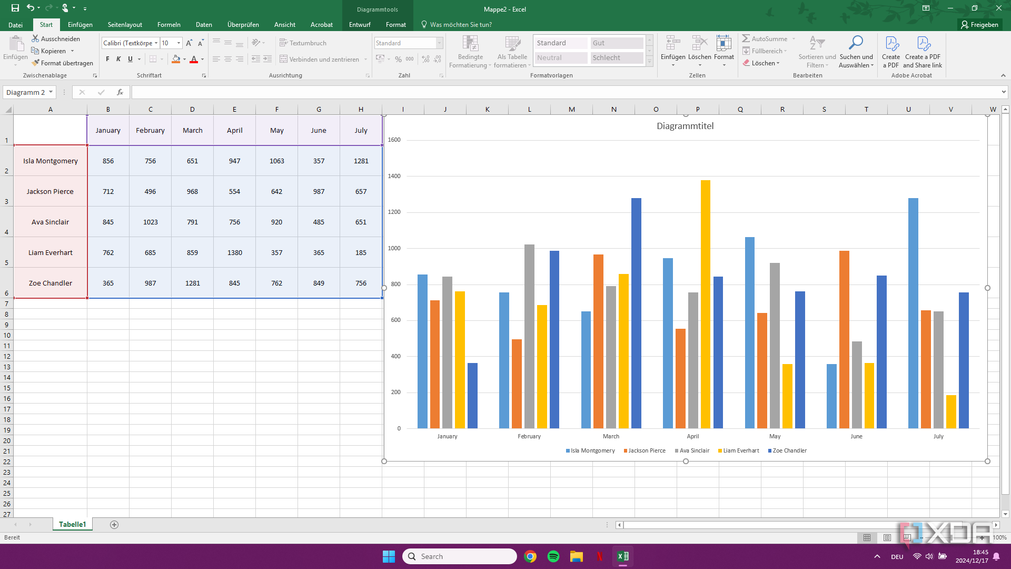Open the Conditional Formatting icon
Image resolution: width=1011 pixels, height=569 pixels.
tap(470, 44)
